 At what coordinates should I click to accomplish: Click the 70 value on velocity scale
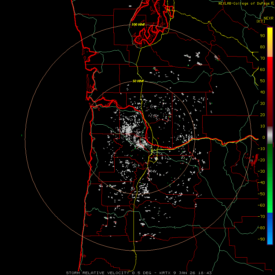point(262,58)
